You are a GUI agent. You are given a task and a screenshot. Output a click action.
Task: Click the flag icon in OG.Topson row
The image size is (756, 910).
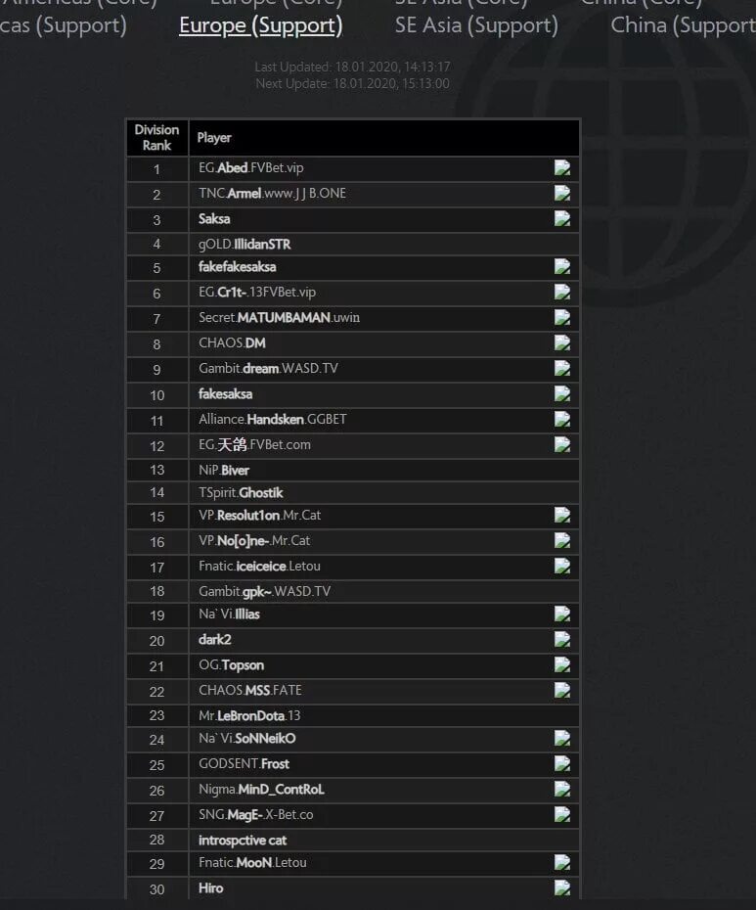(x=562, y=665)
